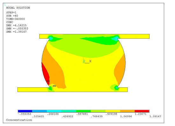The height and width of the screenshot is (126, 175).
Task: Click the legend value .105405
Action: coord(38,117)
